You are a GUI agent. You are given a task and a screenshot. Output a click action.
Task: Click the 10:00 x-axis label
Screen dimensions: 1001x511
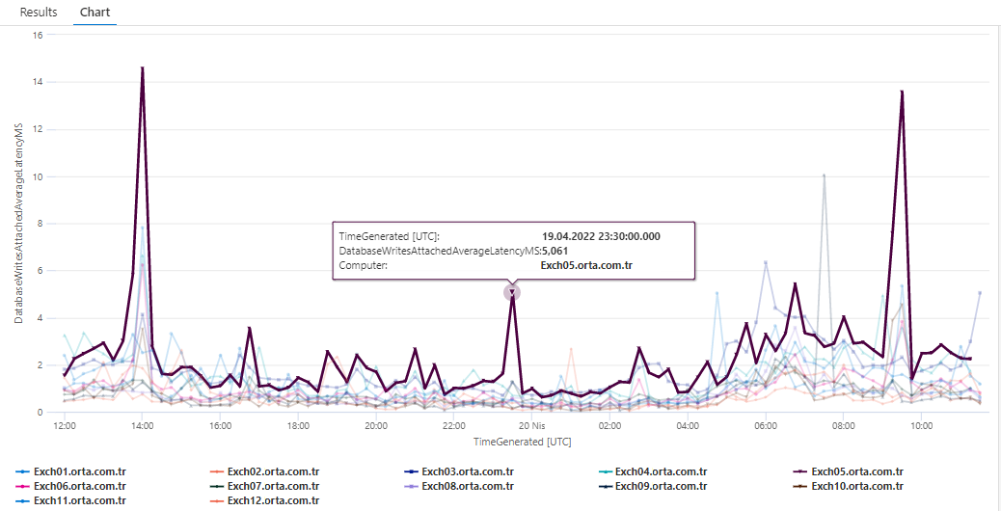coord(921,425)
